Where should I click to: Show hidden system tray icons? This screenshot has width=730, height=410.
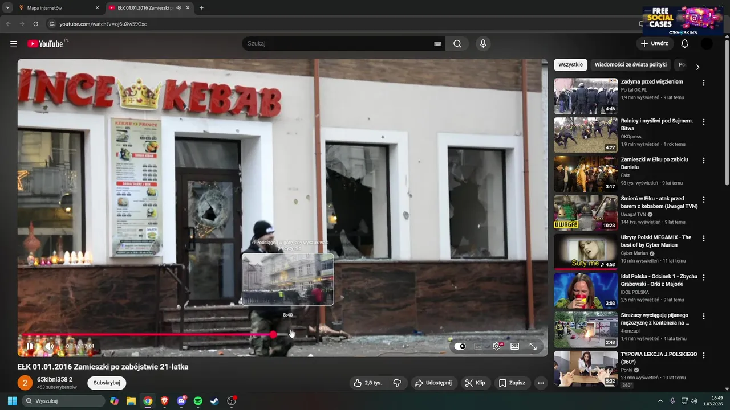click(660, 401)
